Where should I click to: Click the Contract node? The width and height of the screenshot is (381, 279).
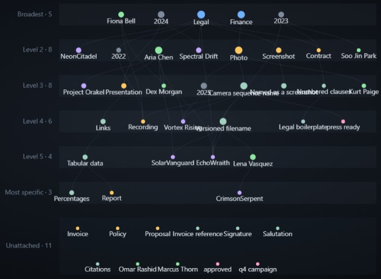(x=319, y=50)
